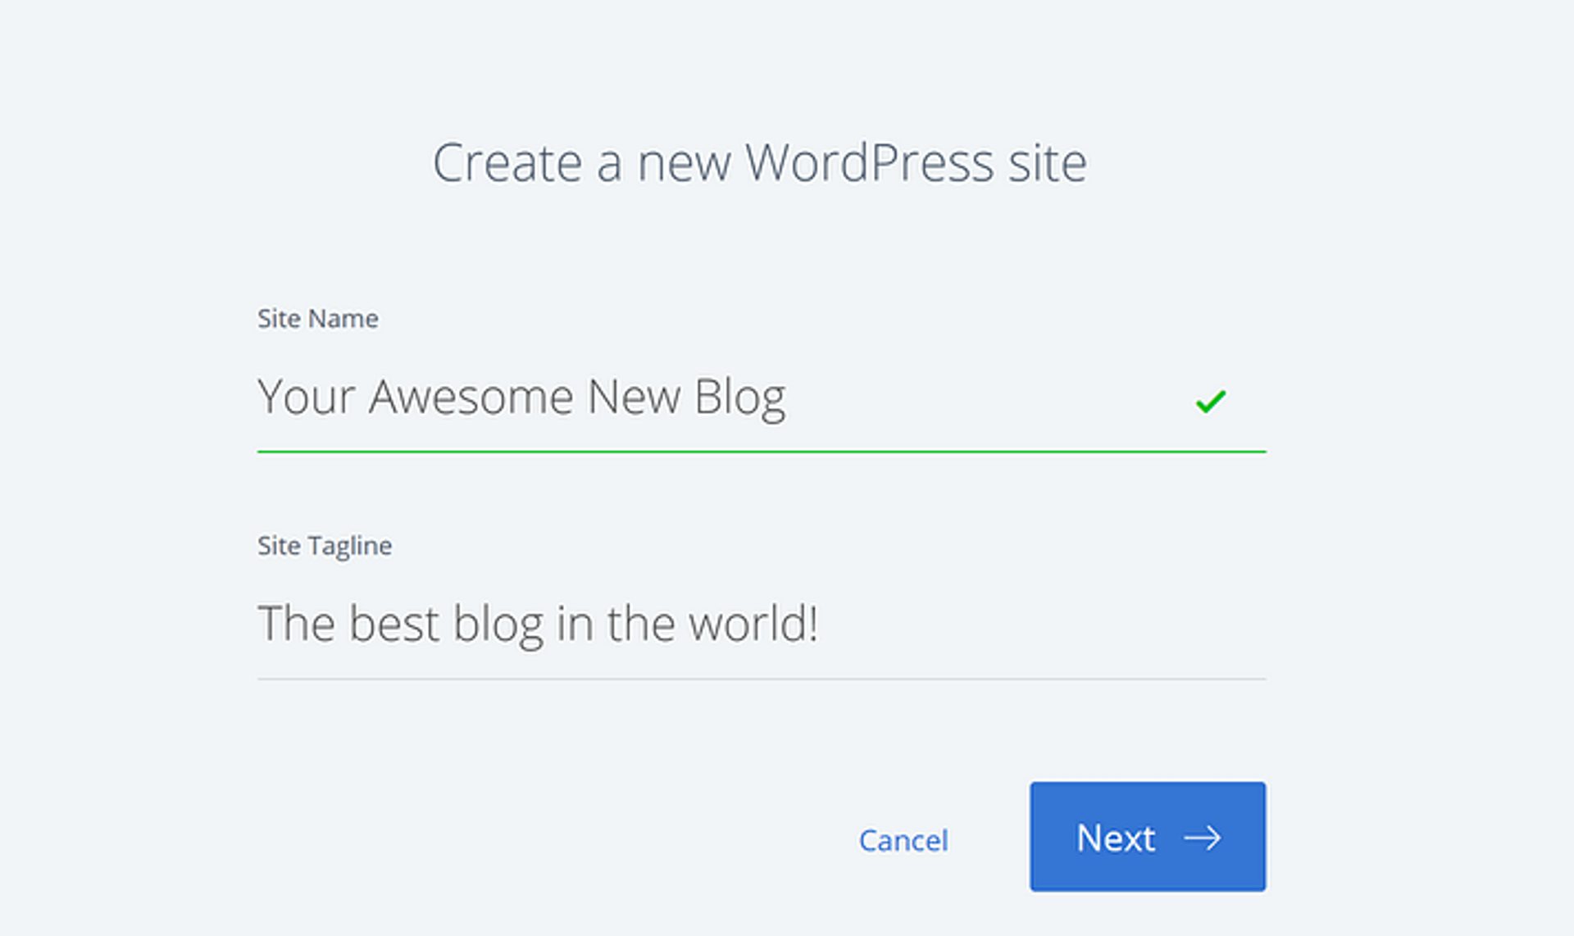Screen dimensions: 1574x936
Task: Click the Site Tagline label
Action: [x=325, y=545]
